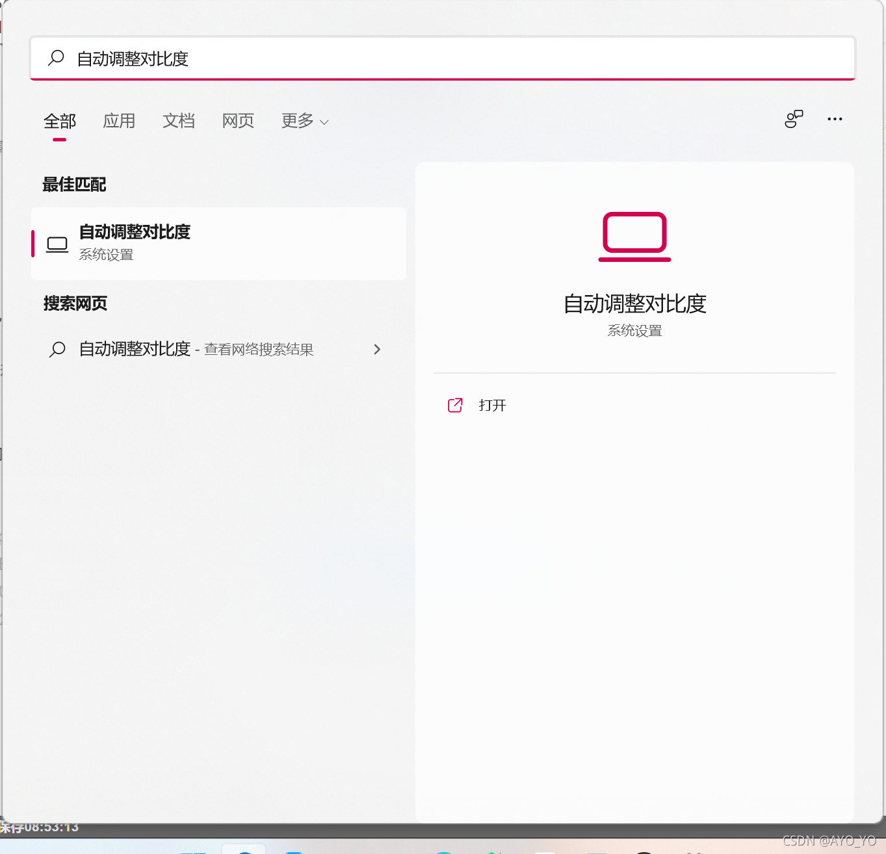Click the search text field with 自动调整对比度

click(443, 58)
